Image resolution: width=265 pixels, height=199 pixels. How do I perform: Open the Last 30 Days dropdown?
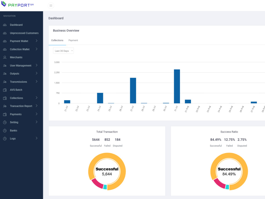pyautogui.click(x=63, y=51)
